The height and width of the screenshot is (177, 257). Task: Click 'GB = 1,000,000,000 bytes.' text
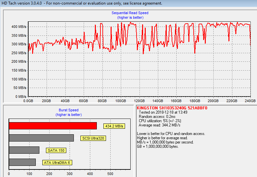pos(158,146)
